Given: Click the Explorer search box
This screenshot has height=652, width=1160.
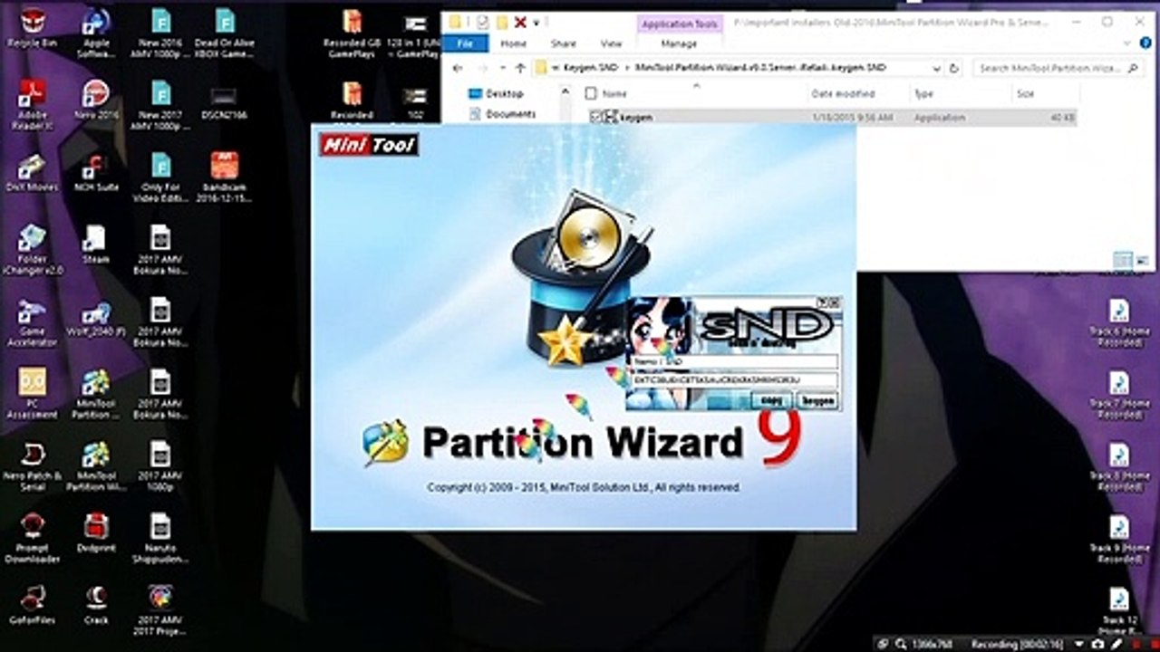Looking at the screenshot, I should pyautogui.click(x=1058, y=68).
